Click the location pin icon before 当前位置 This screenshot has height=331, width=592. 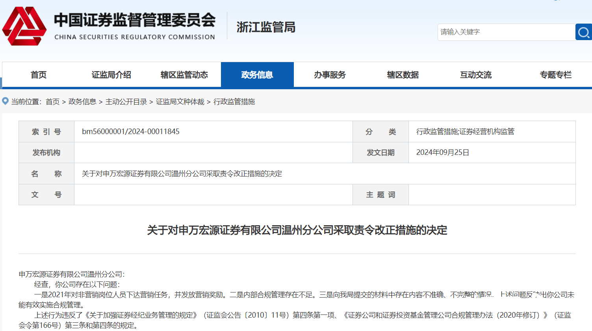point(5,101)
